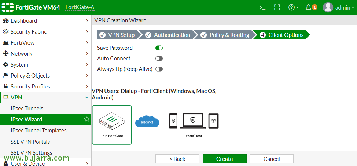Click the System gear icon
The width and height of the screenshot is (357, 166).
[x=6, y=65]
